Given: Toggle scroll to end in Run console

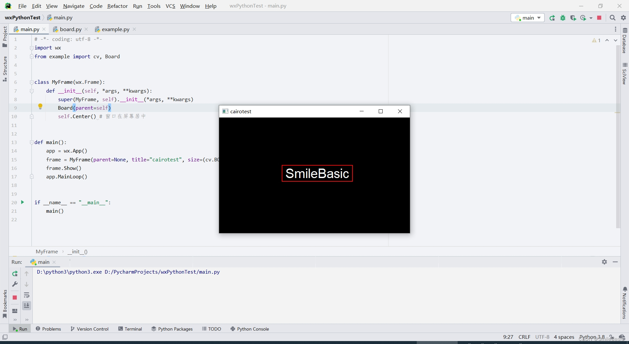Looking at the screenshot, I should 27,305.
